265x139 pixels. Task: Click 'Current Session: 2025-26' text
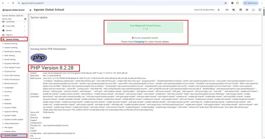coord(12,16)
